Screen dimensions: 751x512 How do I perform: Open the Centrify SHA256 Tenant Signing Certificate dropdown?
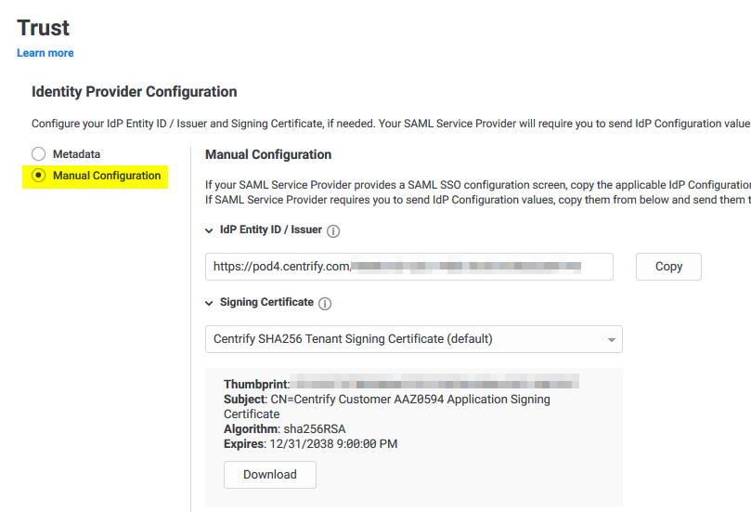click(414, 339)
